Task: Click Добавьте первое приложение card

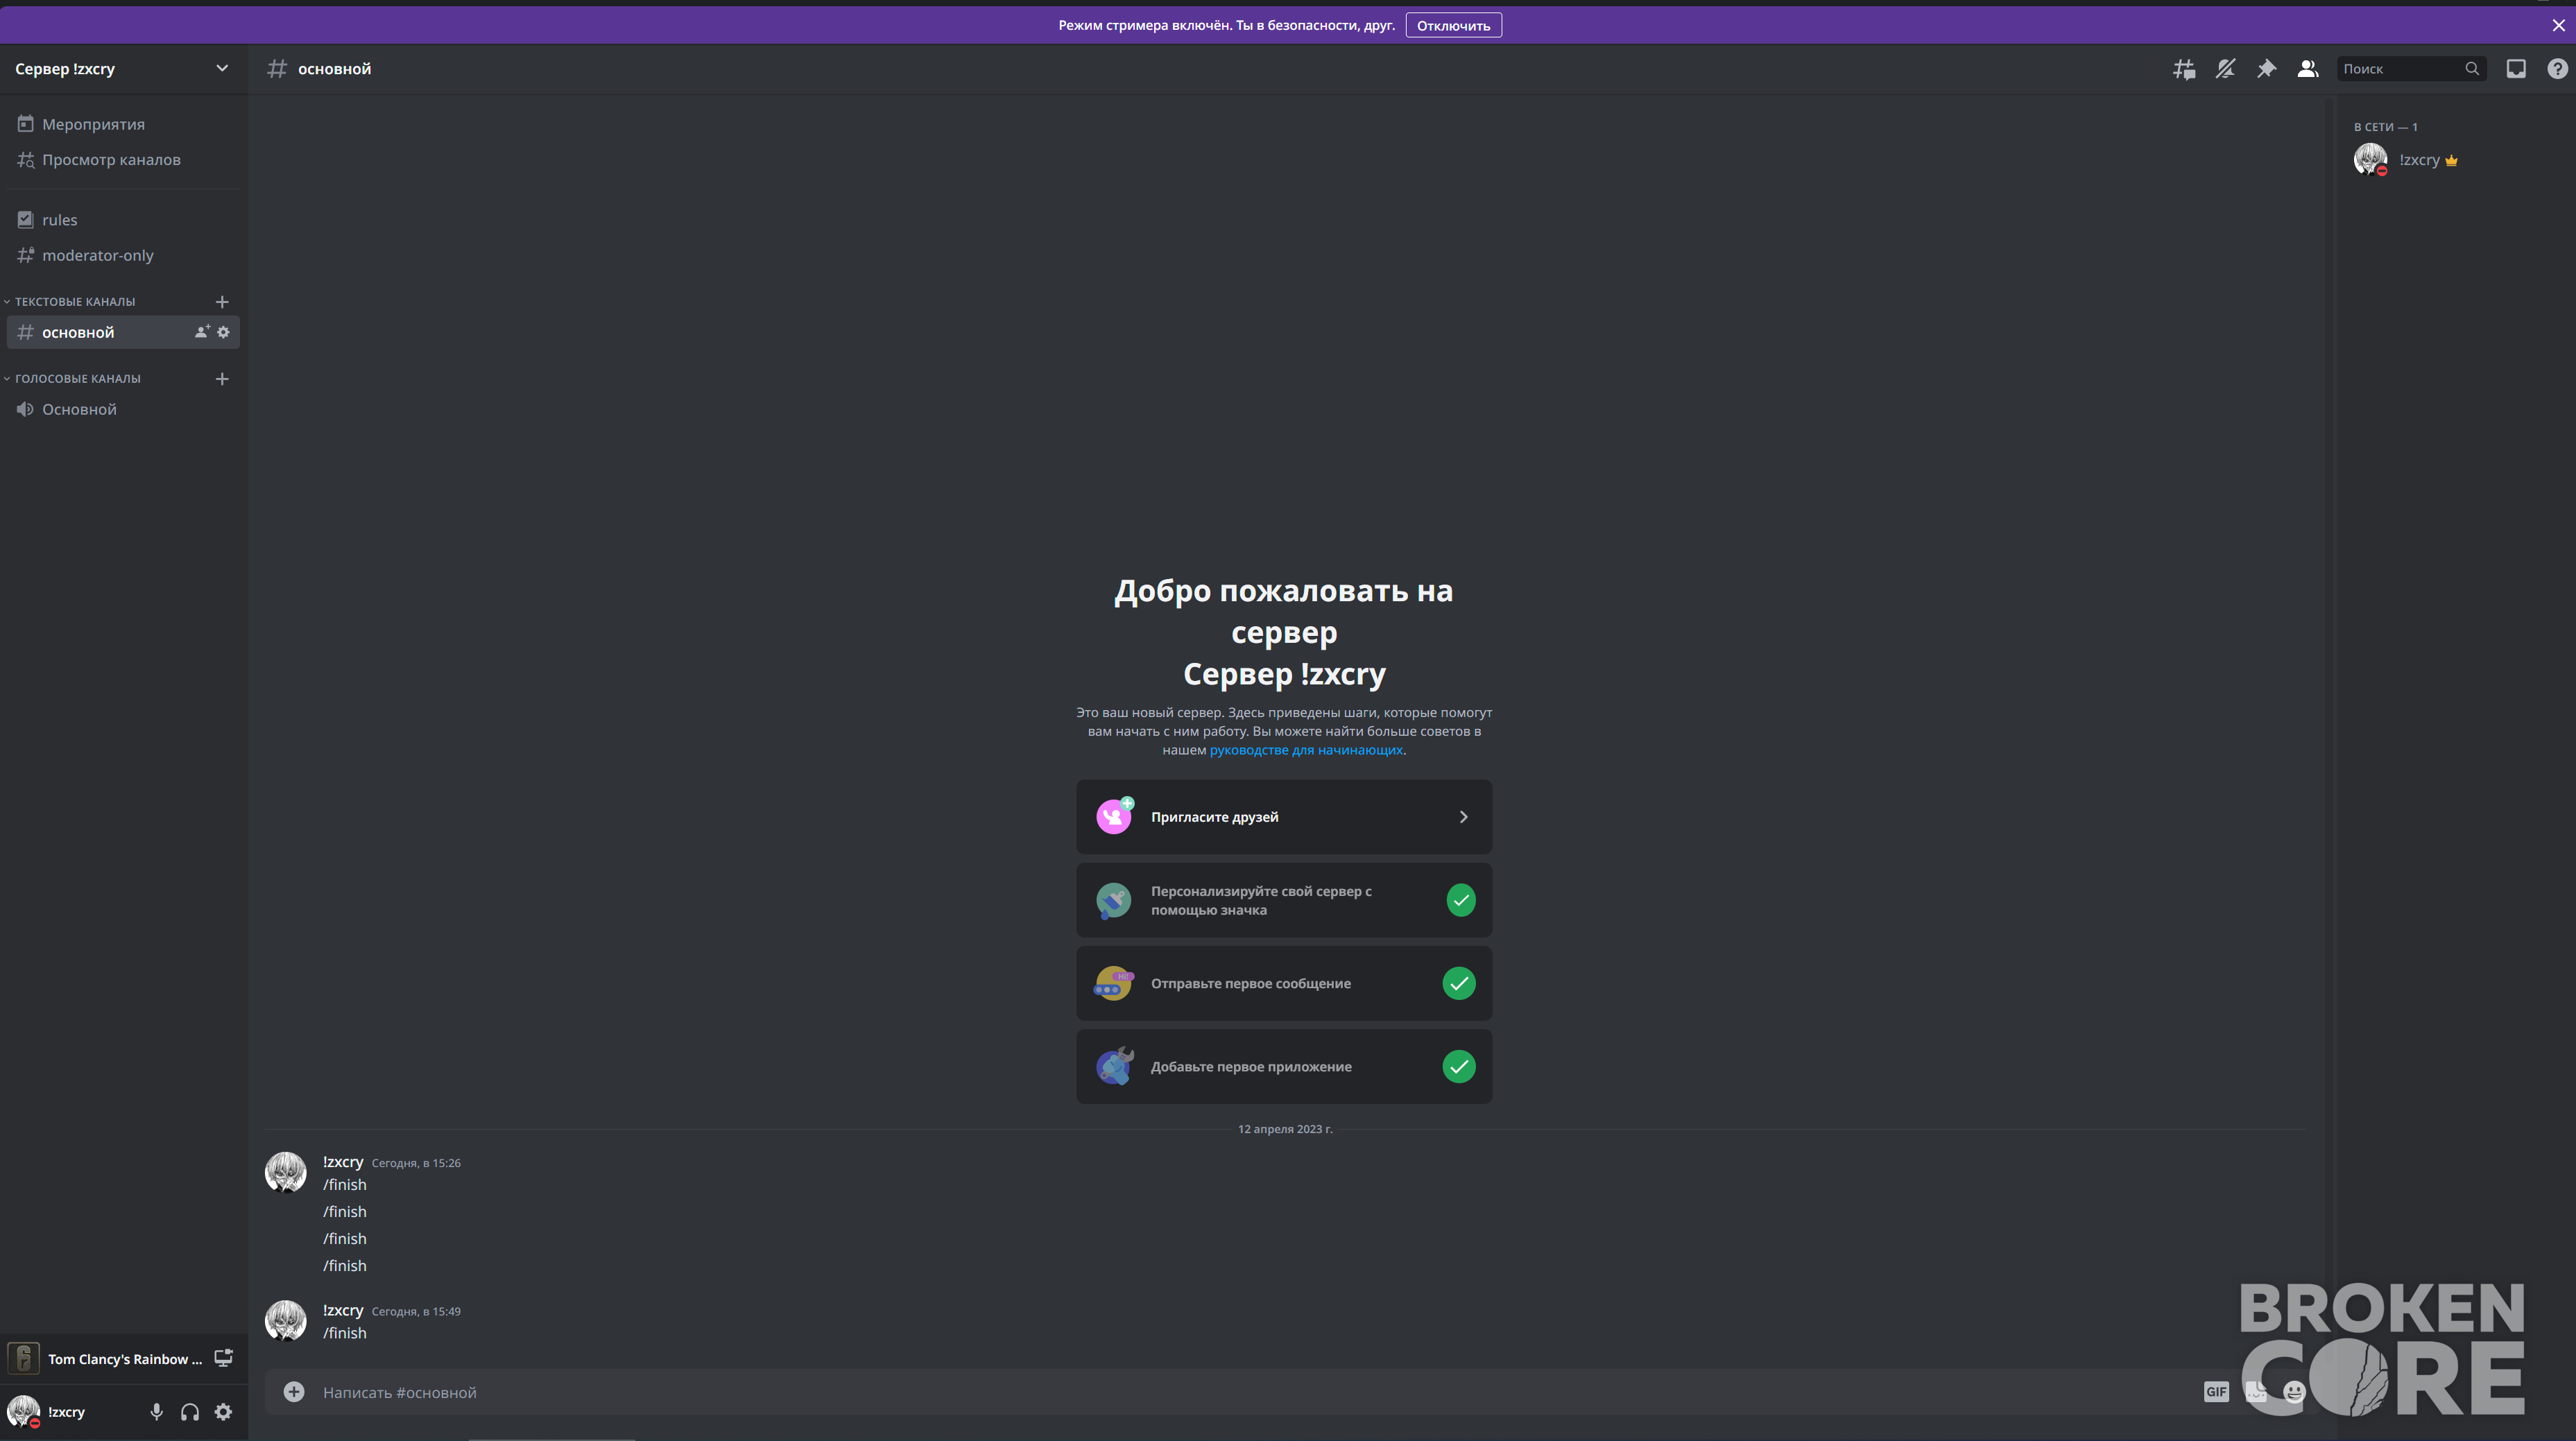Action: (1284, 1066)
